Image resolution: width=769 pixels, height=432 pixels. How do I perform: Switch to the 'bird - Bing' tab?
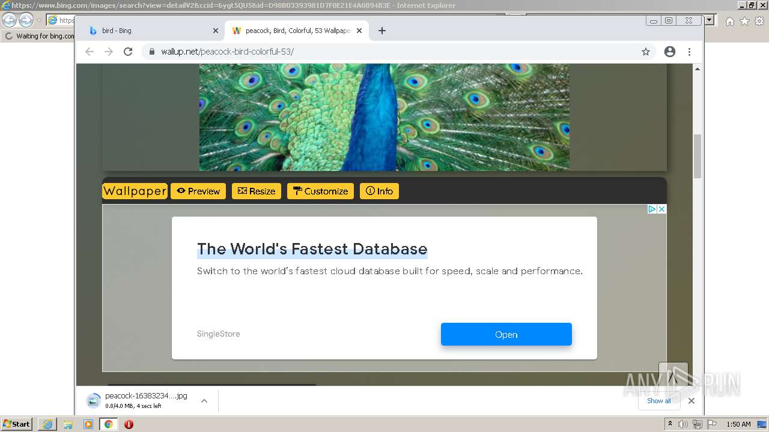click(x=153, y=31)
